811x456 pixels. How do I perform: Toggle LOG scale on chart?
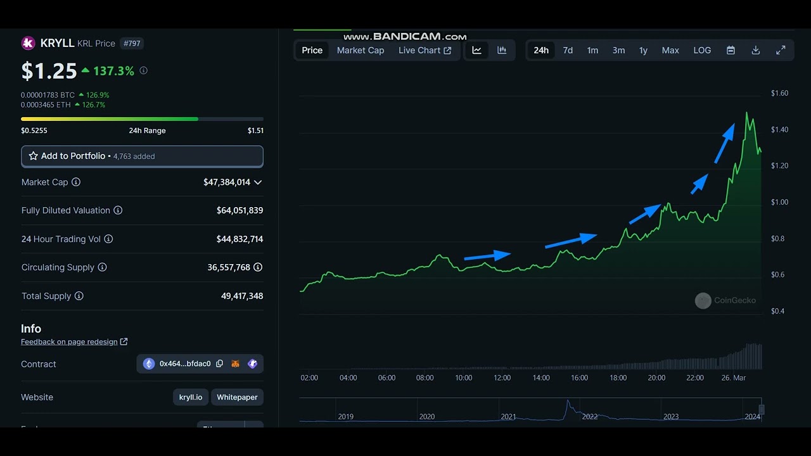coord(702,50)
